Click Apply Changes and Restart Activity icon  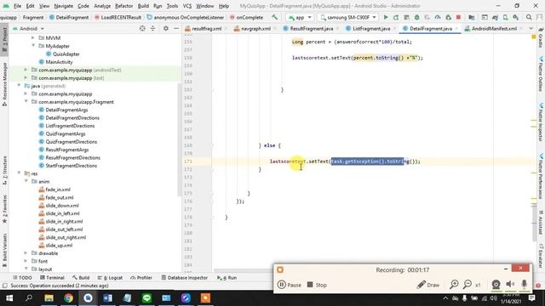coord(396,17)
